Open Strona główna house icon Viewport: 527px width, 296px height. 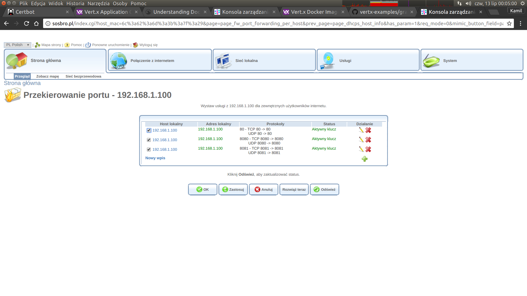tap(17, 61)
